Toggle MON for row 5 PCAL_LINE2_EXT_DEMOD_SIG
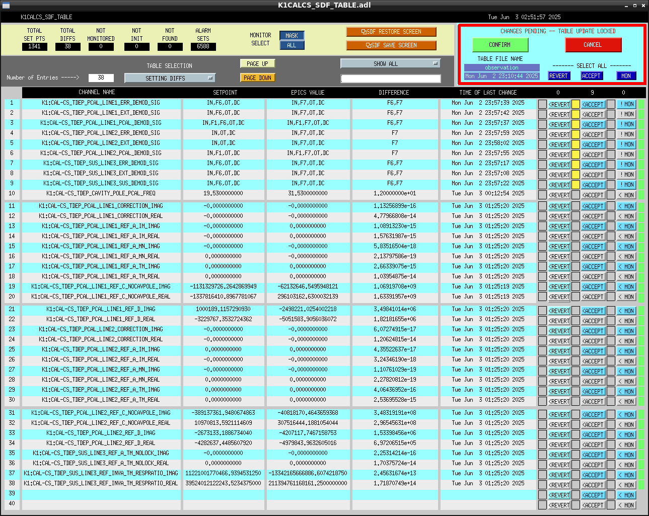The width and height of the screenshot is (649, 516). (627, 144)
